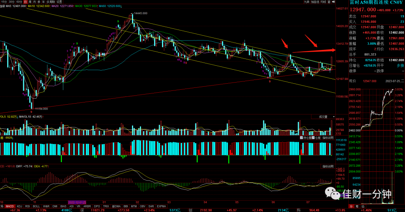Select the MTM indicator tab
Screen dimensions: 405x212
134,206
